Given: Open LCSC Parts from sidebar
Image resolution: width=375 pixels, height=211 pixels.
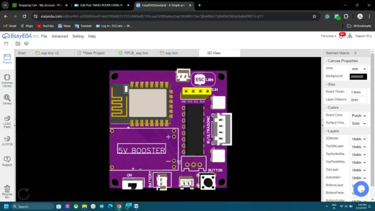Looking at the screenshot, I should tap(7, 120).
